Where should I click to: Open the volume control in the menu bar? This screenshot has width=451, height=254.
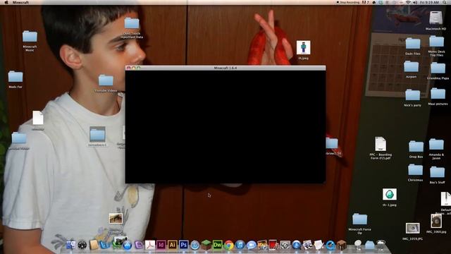pos(415,2)
